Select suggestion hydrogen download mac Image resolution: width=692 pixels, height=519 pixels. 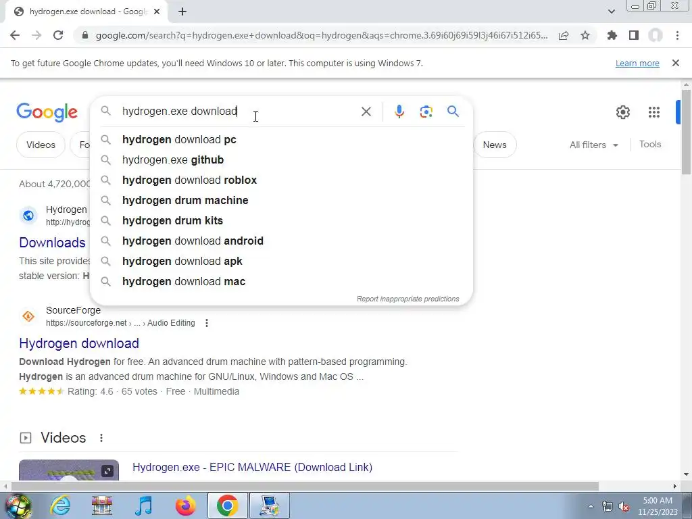(281, 282)
